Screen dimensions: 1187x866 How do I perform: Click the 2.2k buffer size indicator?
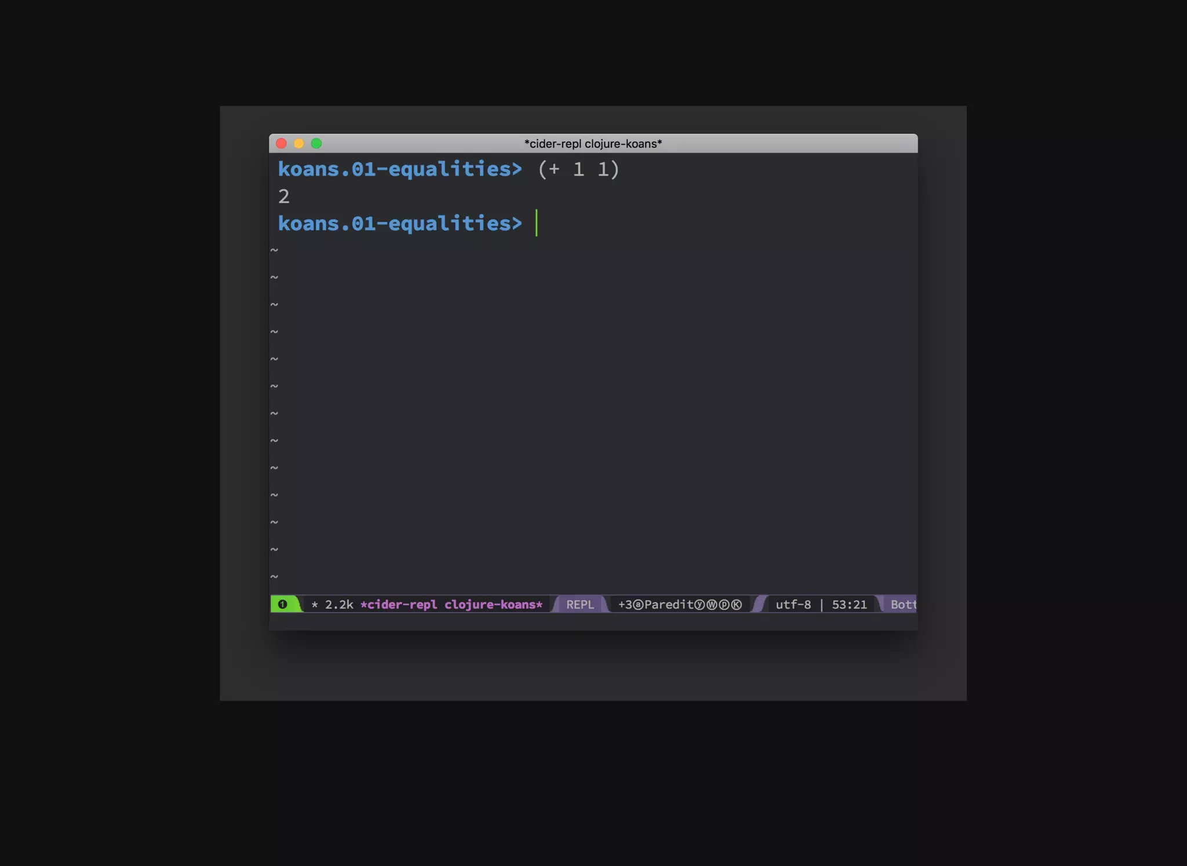click(339, 605)
